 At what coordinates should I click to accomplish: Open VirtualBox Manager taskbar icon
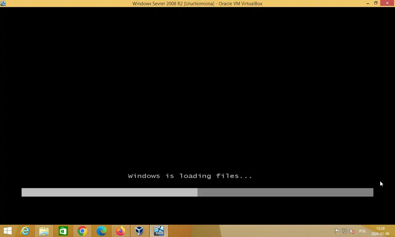139,231
